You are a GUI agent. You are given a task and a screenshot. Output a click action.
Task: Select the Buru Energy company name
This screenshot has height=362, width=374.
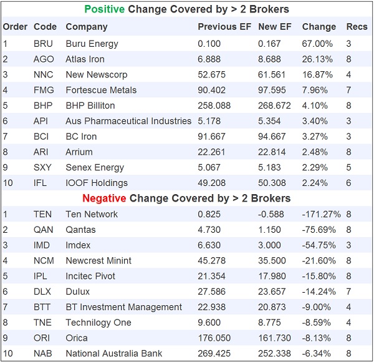92,44
